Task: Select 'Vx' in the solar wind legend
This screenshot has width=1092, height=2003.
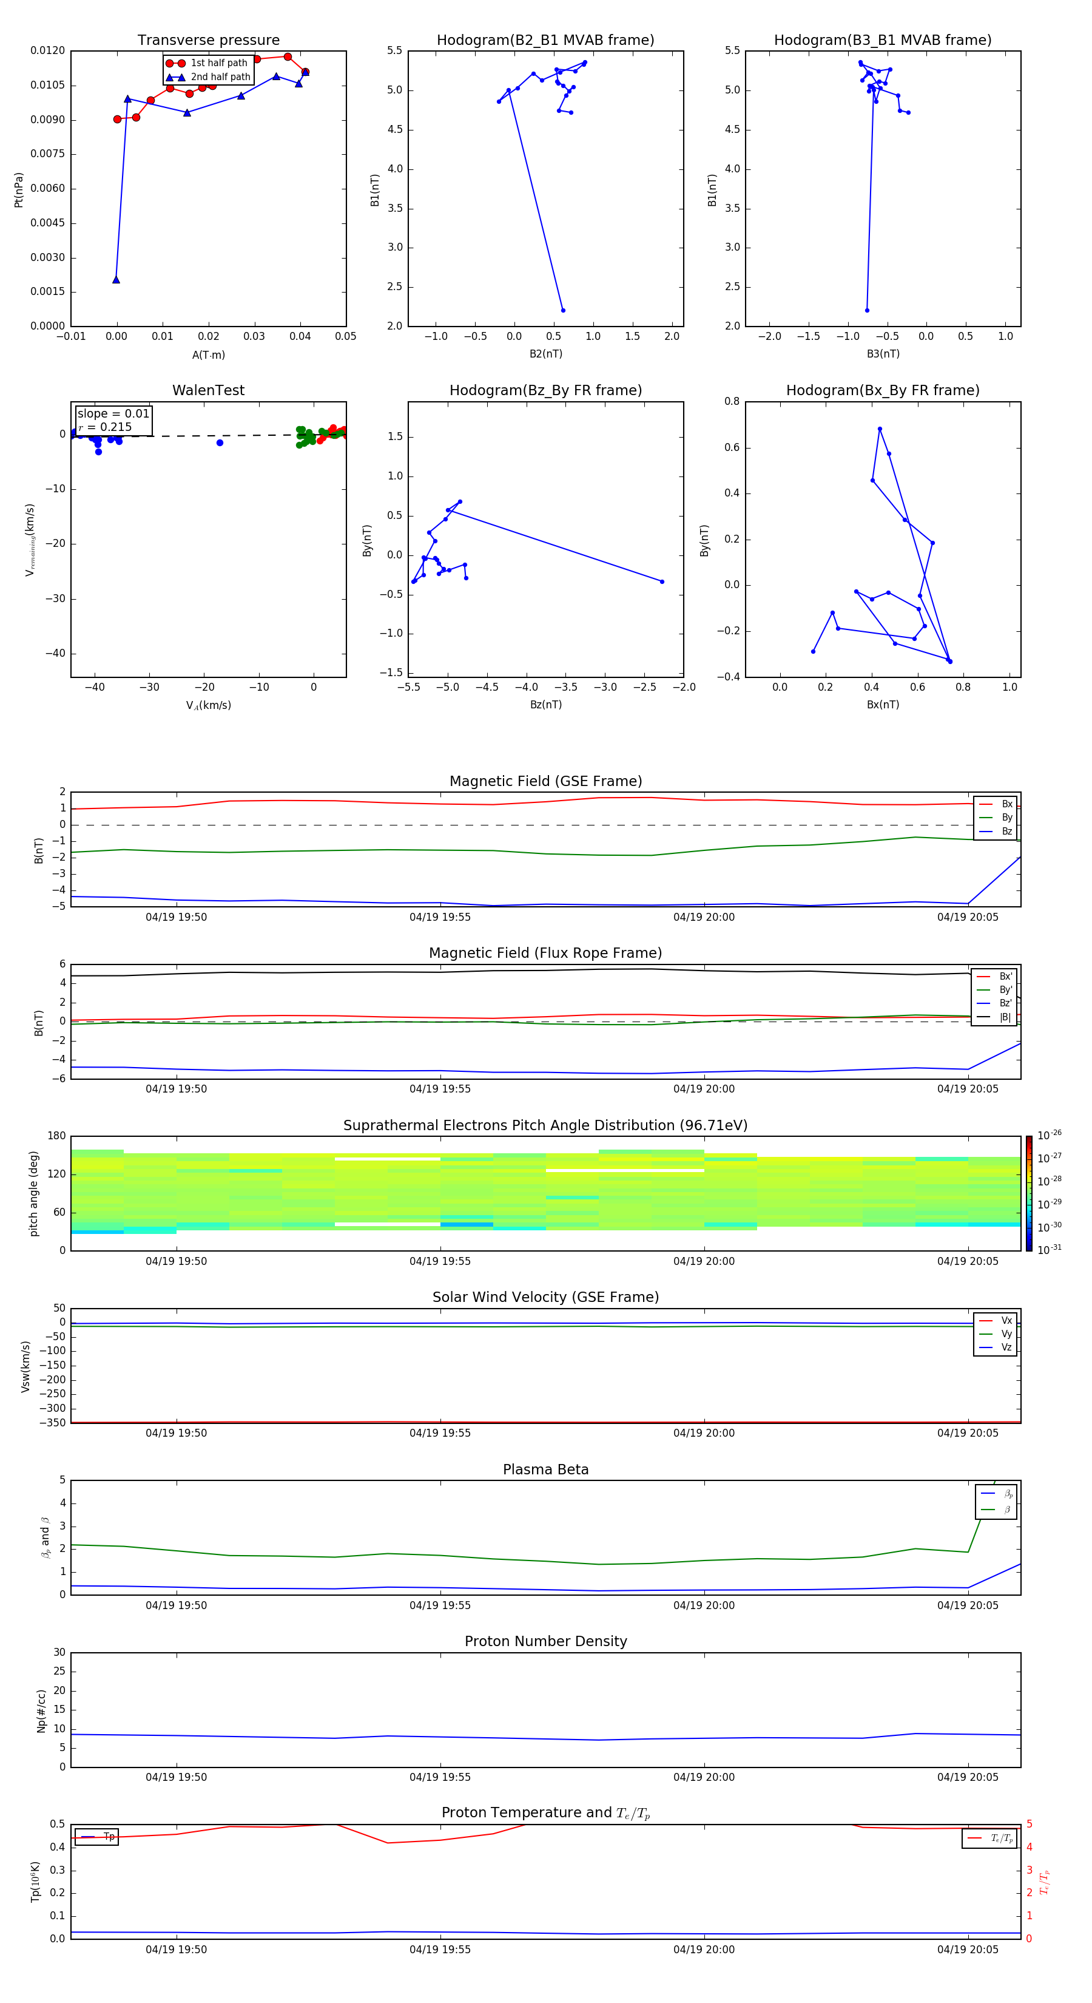Action: pos(996,1320)
